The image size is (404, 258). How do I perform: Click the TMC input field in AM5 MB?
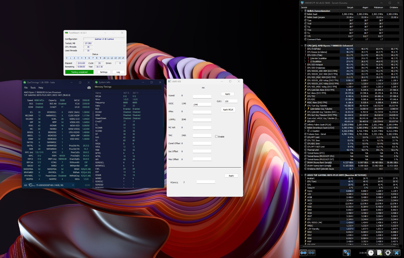[202, 136]
